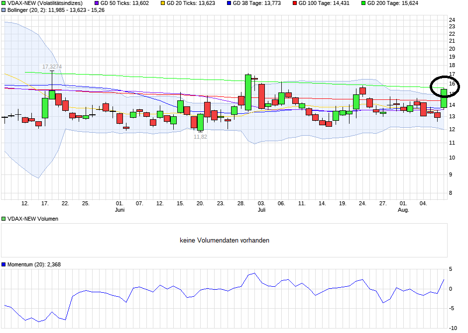Screen dimensions: 468x333
Task: Click the red GD 100 Tage legend swatch
Action: (294, 3)
